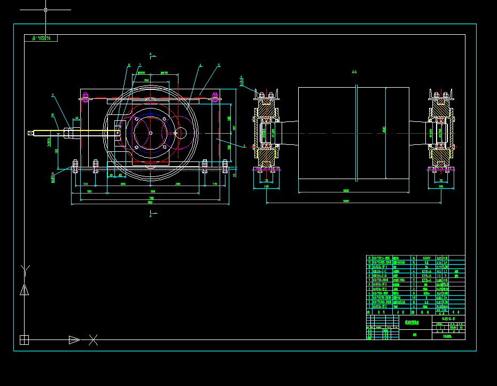Click the lower section cut marker A

pyautogui.click(x=151, y=215)
